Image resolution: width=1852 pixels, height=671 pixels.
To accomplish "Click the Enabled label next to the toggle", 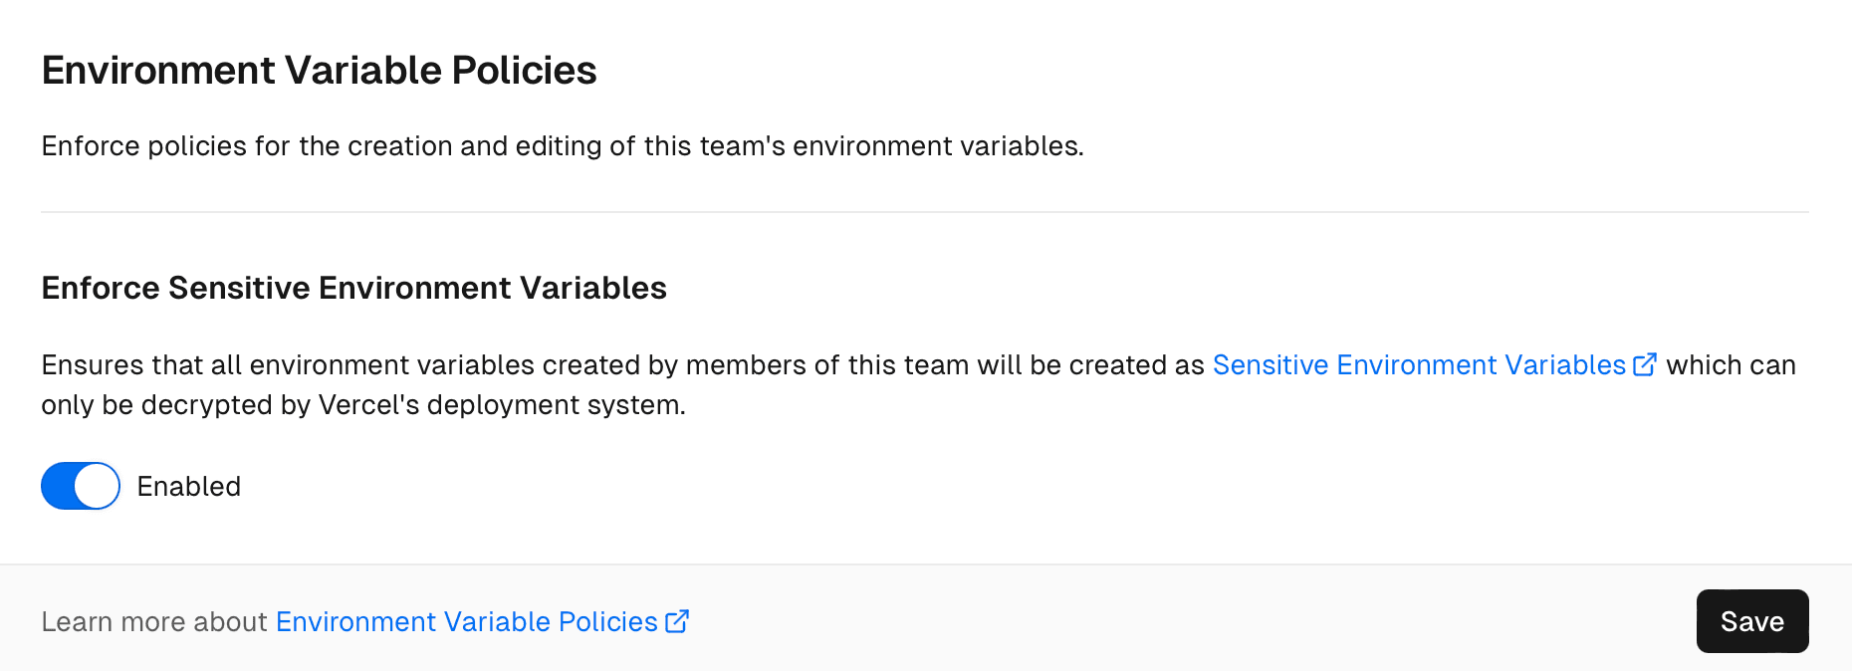I will pos(188,486).
